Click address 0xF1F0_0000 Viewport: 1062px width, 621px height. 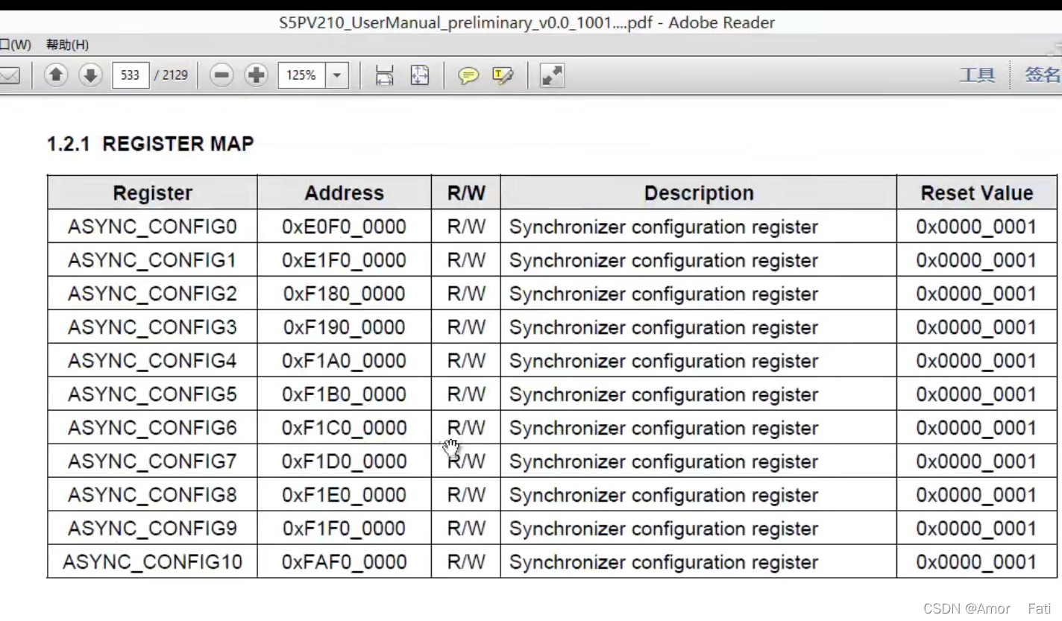click(x=344, y=529)
